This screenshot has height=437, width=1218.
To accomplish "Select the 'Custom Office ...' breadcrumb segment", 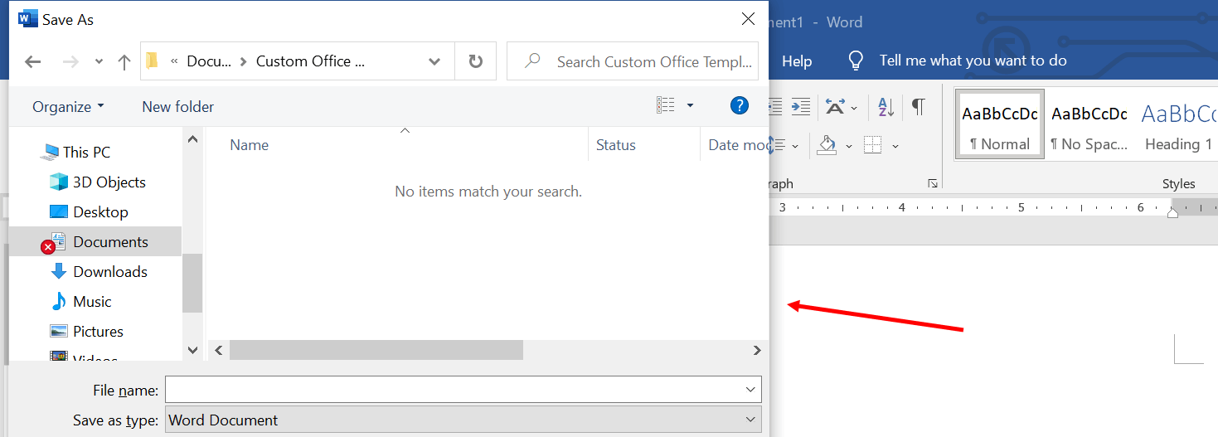I will 309,61.
